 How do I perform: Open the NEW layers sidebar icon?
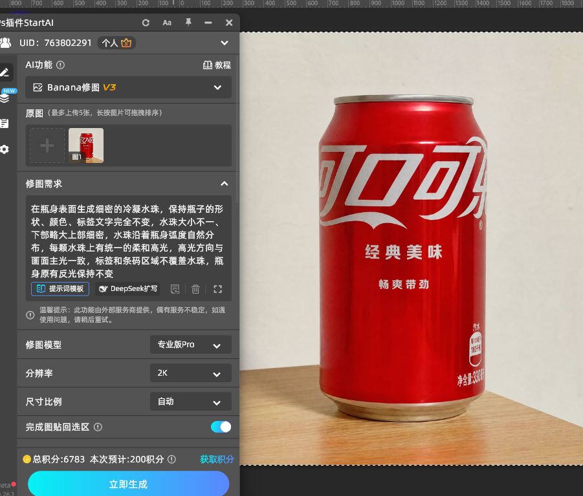tap(5, 98)
